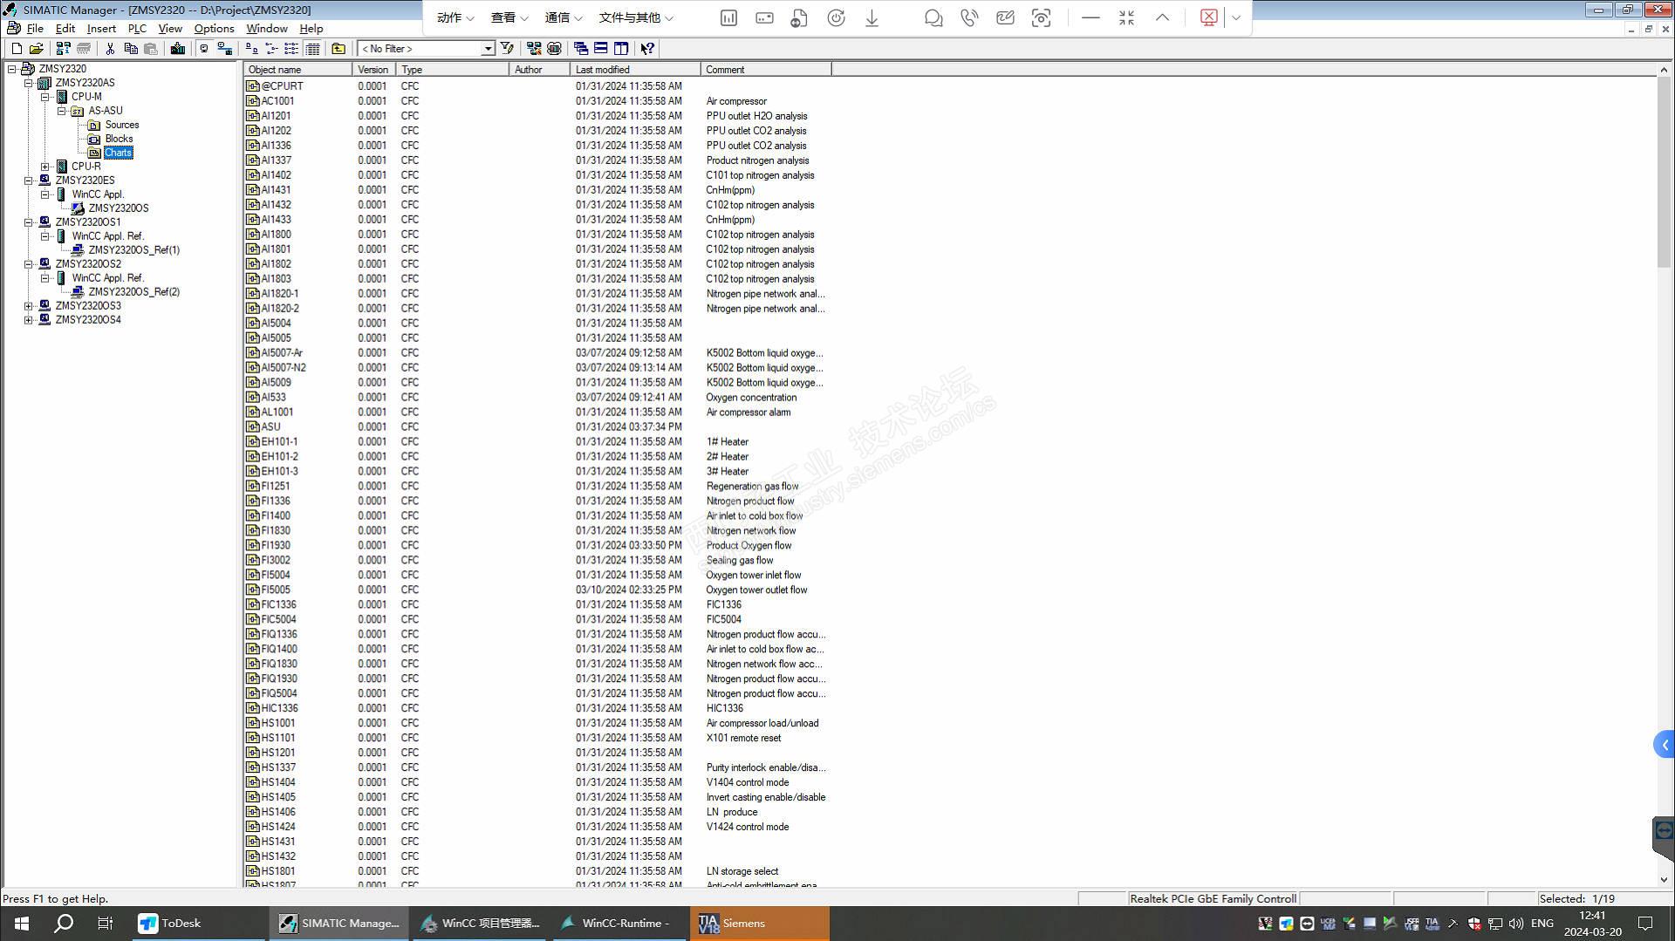Expand the CPU-R tree node
Image resolution: width=1675 pixels, height=941 pixels.
point(45,167)
